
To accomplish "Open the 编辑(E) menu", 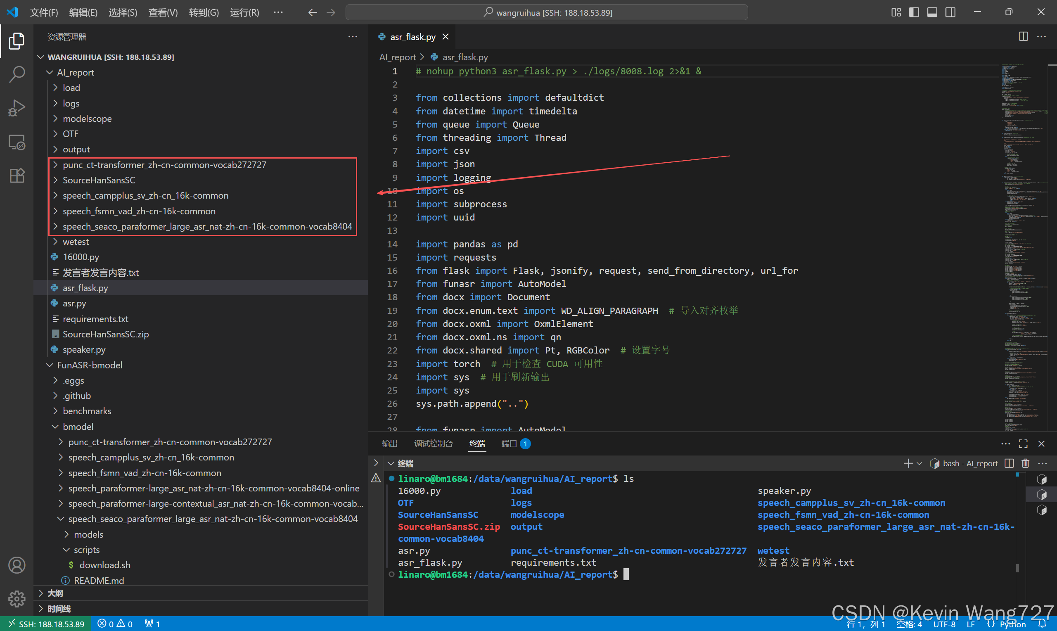I will click(83, 12).
